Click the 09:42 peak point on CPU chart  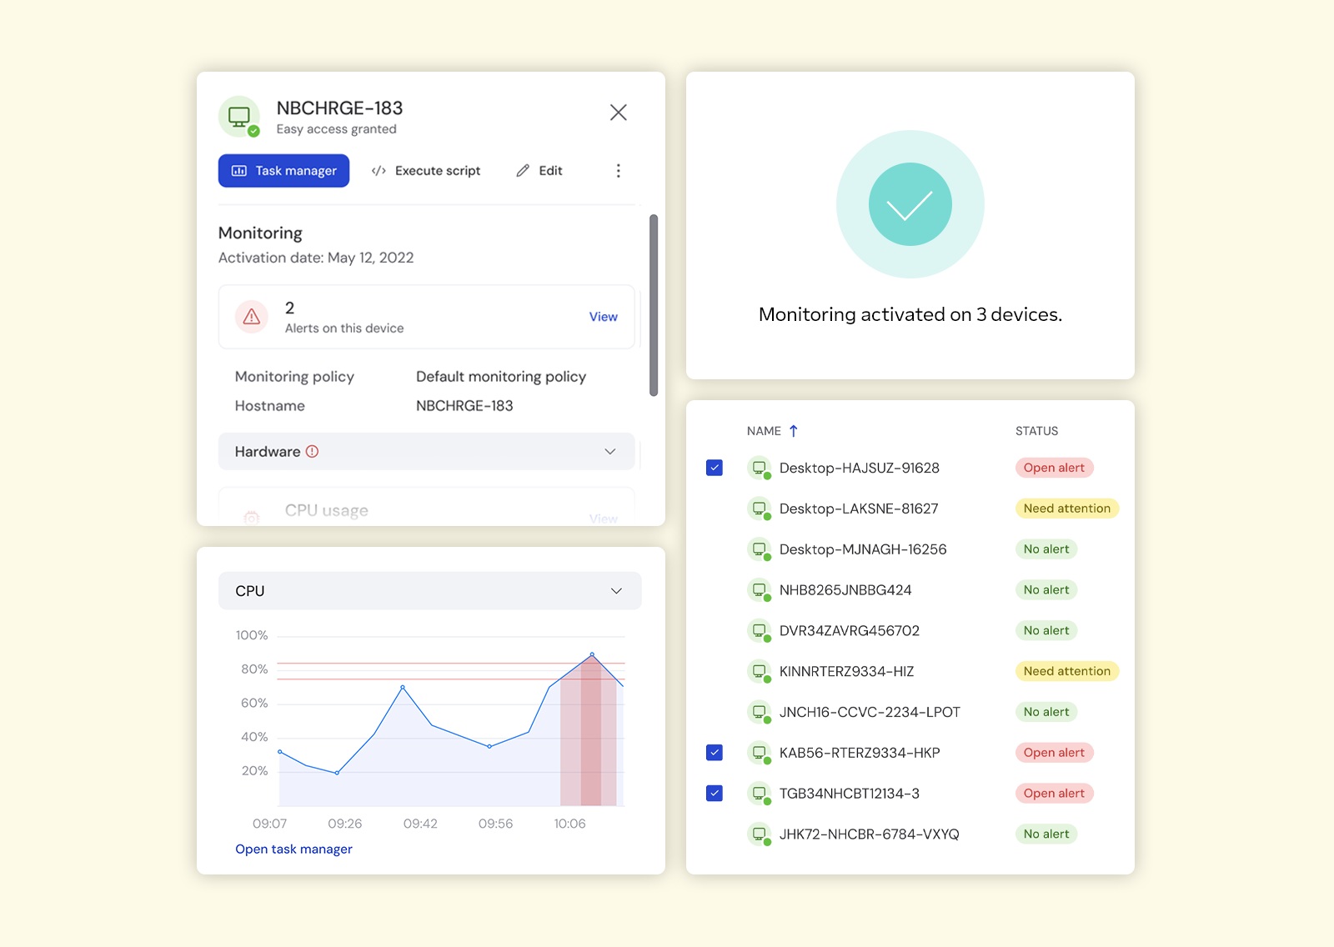point(403,688)
